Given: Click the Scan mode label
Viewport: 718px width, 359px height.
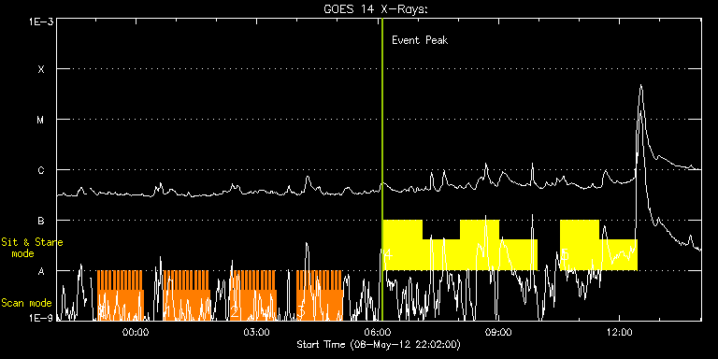Looking at the screenshot, I should [26, 303].
